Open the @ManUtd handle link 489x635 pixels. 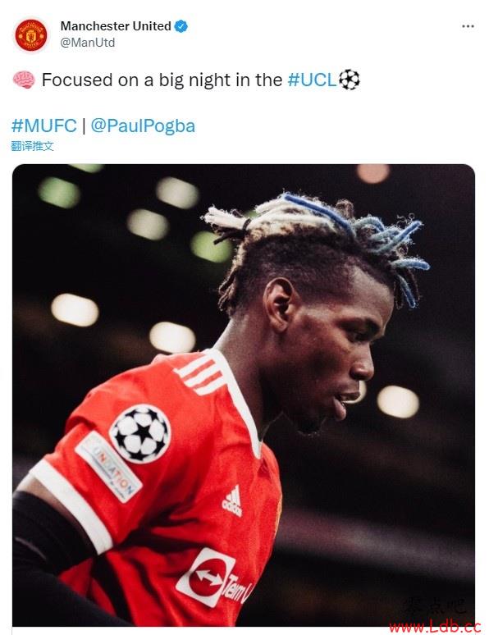88,43
